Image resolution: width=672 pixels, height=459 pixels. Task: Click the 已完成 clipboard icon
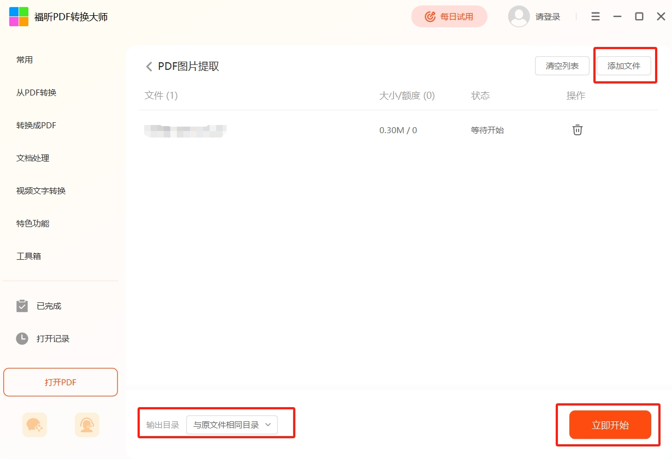[22, 306]
